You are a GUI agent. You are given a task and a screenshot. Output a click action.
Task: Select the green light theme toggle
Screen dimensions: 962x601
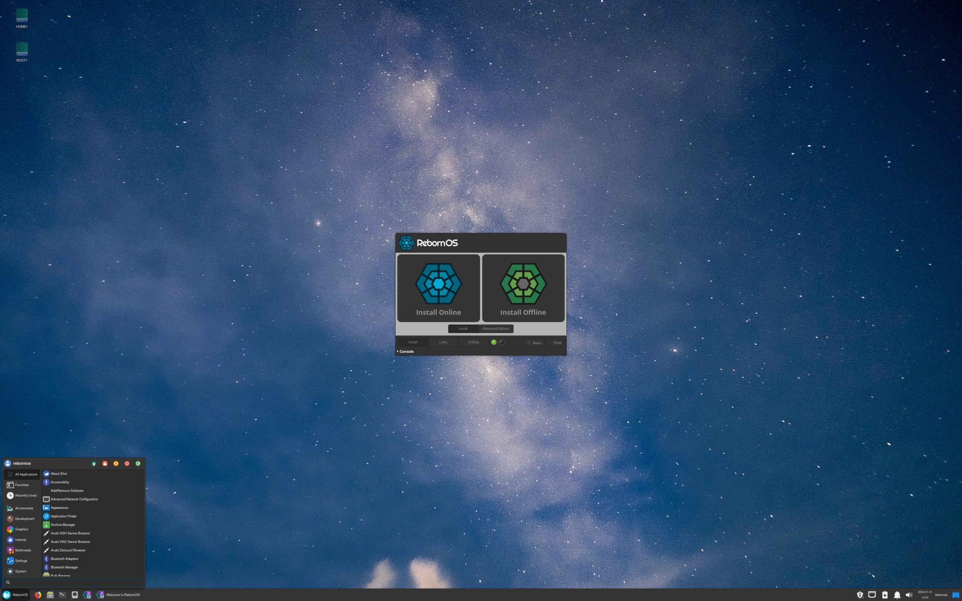coord(494,342)
